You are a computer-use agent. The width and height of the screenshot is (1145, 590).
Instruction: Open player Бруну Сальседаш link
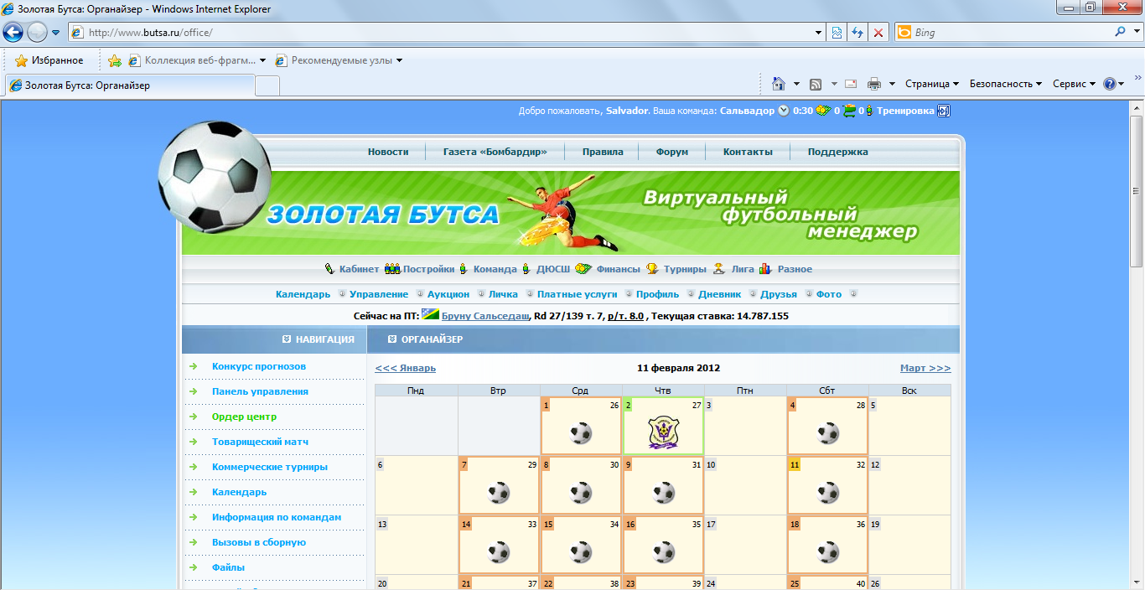tap(485, 316)
